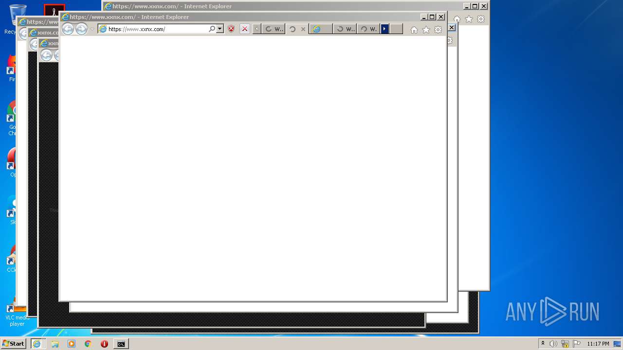Go forward in the front Internet Explorer window
Viewport: 623px width, 350px height.
tap(81, 29)
